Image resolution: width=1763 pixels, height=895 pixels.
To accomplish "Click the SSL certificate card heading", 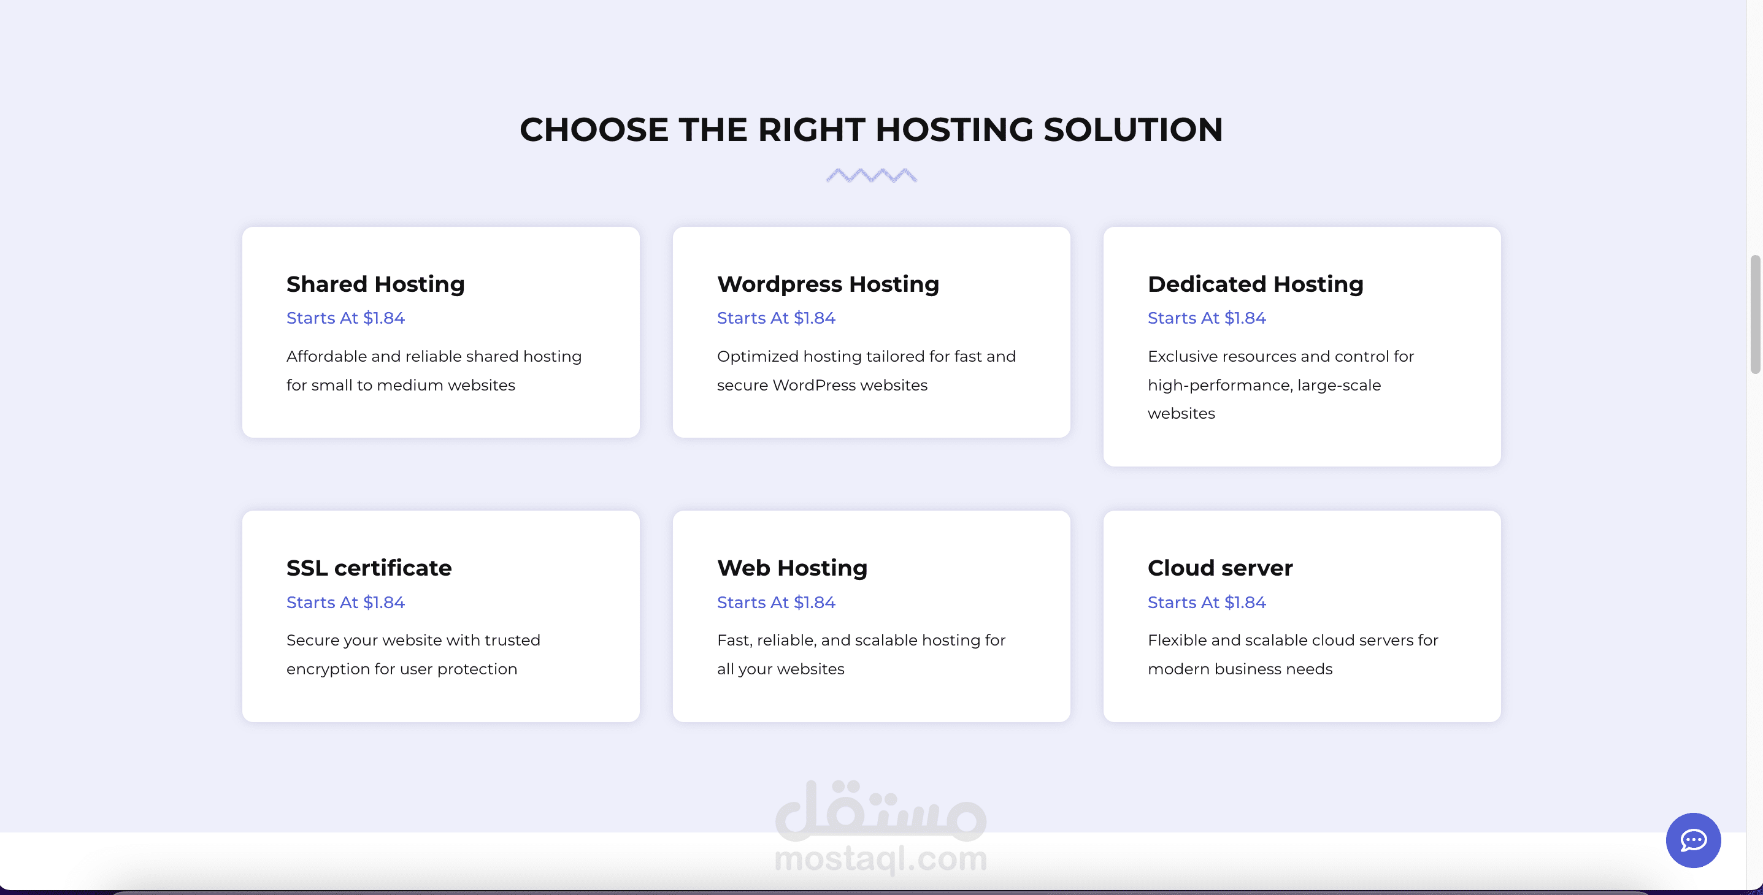I will click(368, 568).
